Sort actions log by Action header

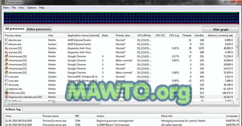click(x=127, y=116)
